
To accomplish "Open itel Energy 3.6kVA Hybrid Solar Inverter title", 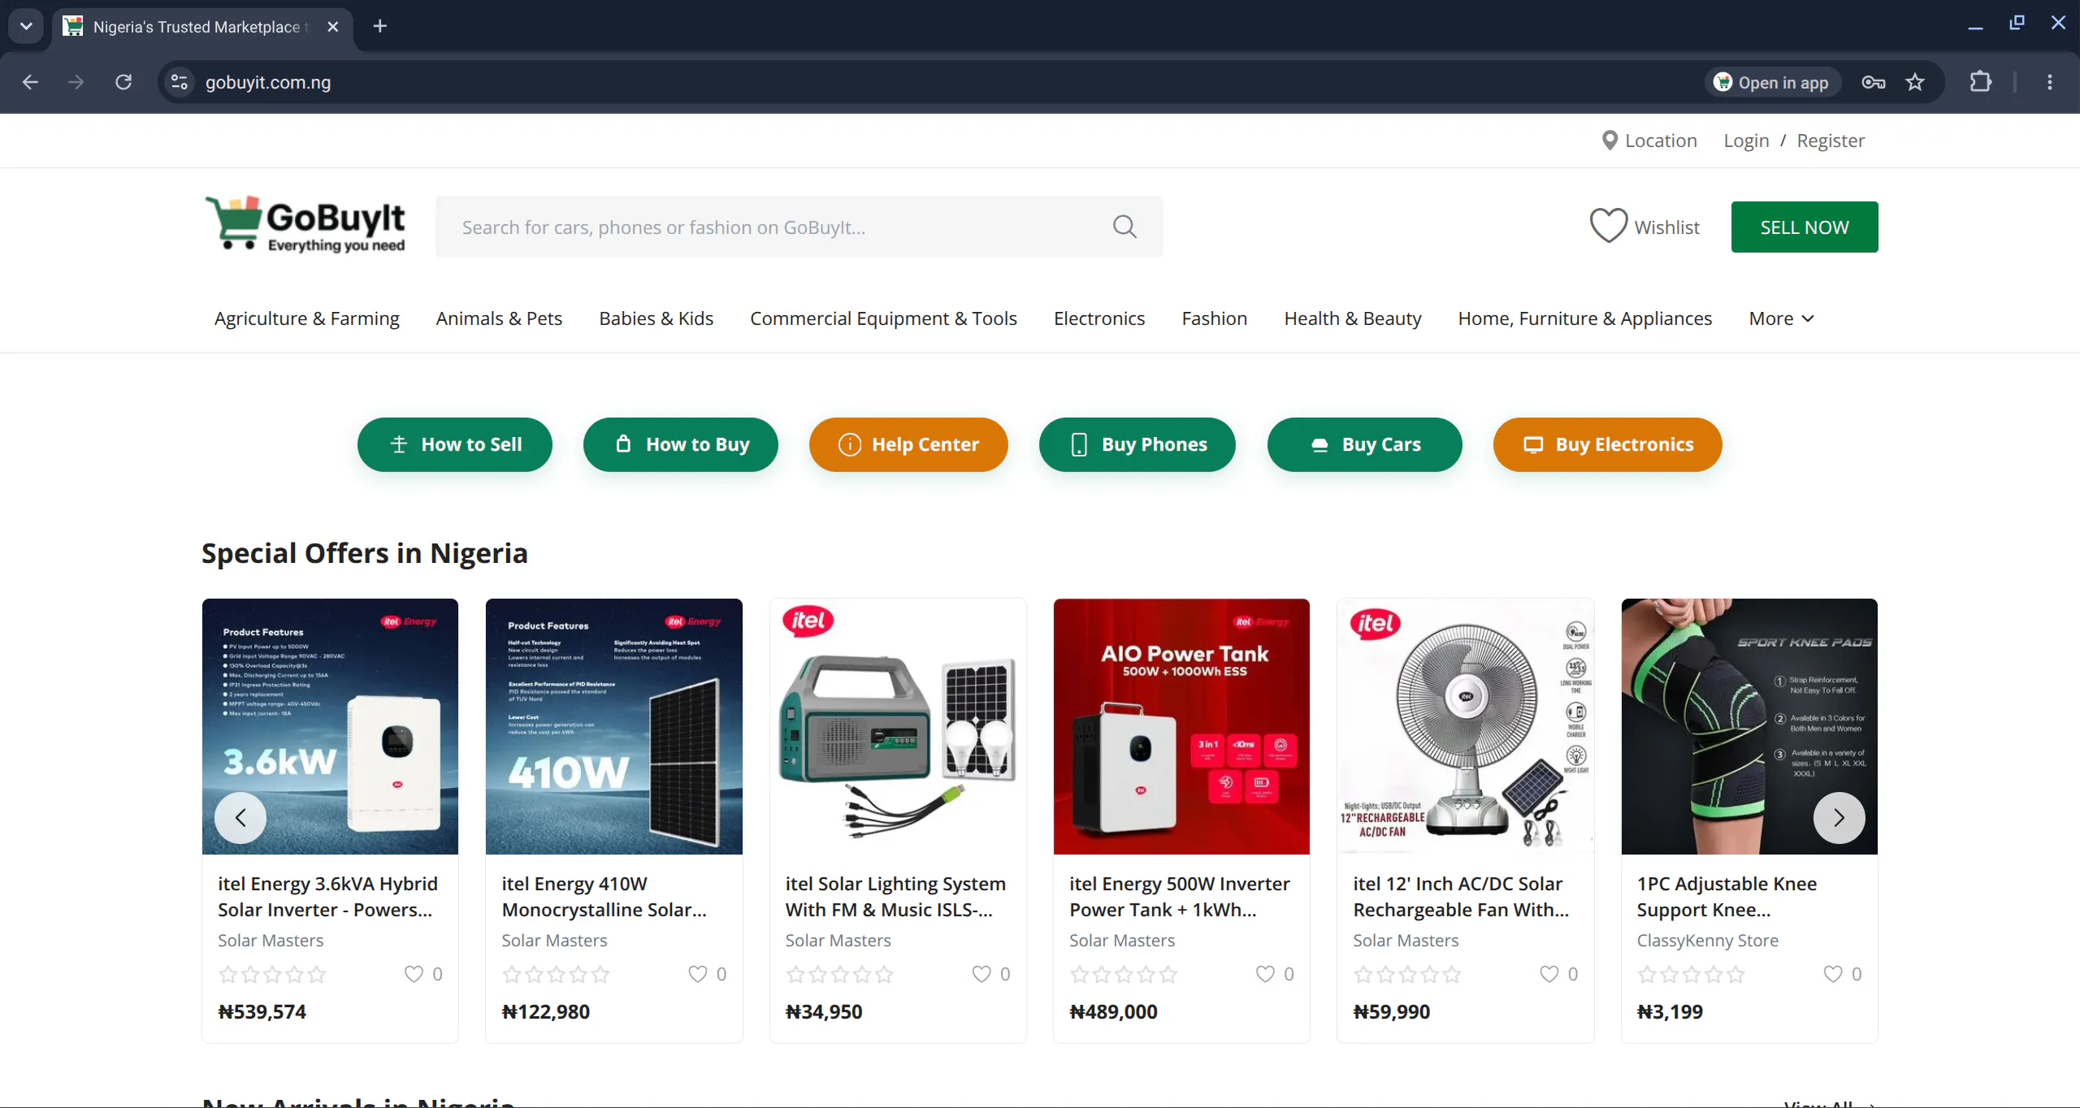I will (x=327, y=897).
